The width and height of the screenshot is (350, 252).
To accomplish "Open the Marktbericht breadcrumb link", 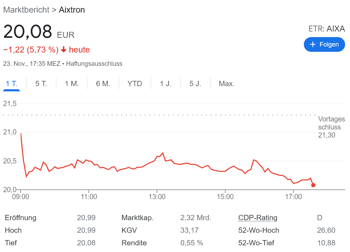I will tap(26, 10).
